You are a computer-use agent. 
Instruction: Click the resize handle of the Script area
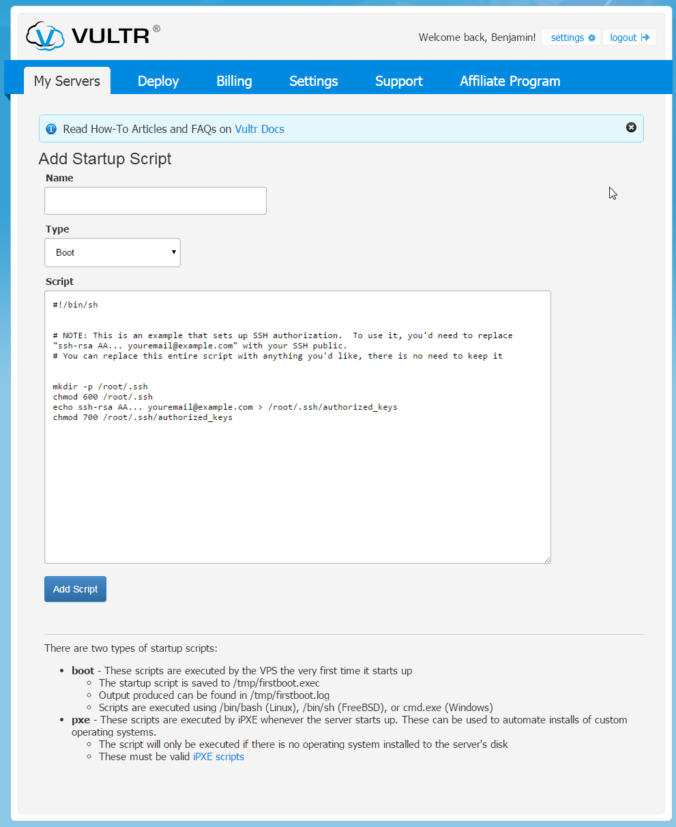point(547,559)
